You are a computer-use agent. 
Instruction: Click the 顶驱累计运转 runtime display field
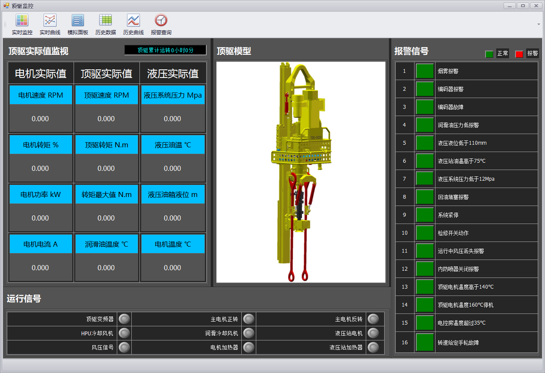click(166, 50)
